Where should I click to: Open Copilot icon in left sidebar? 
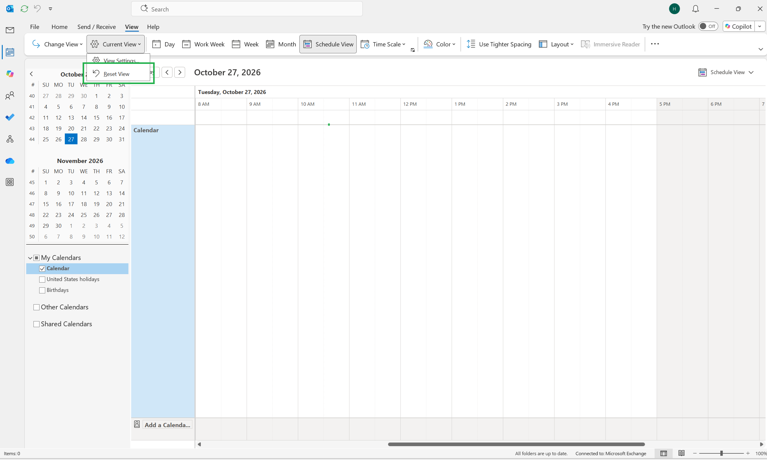10,74
